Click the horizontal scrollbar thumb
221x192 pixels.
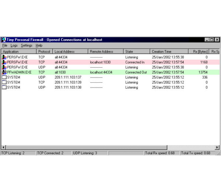coord(87,147)
